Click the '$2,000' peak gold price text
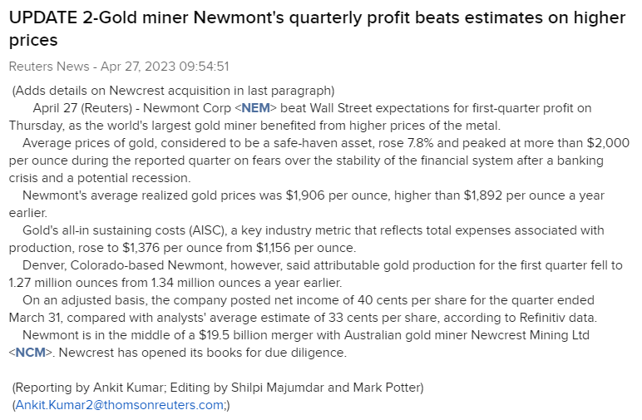 [610, 143]
